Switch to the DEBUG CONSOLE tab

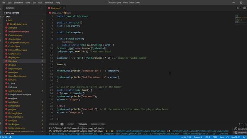click(x=98, y=124)
